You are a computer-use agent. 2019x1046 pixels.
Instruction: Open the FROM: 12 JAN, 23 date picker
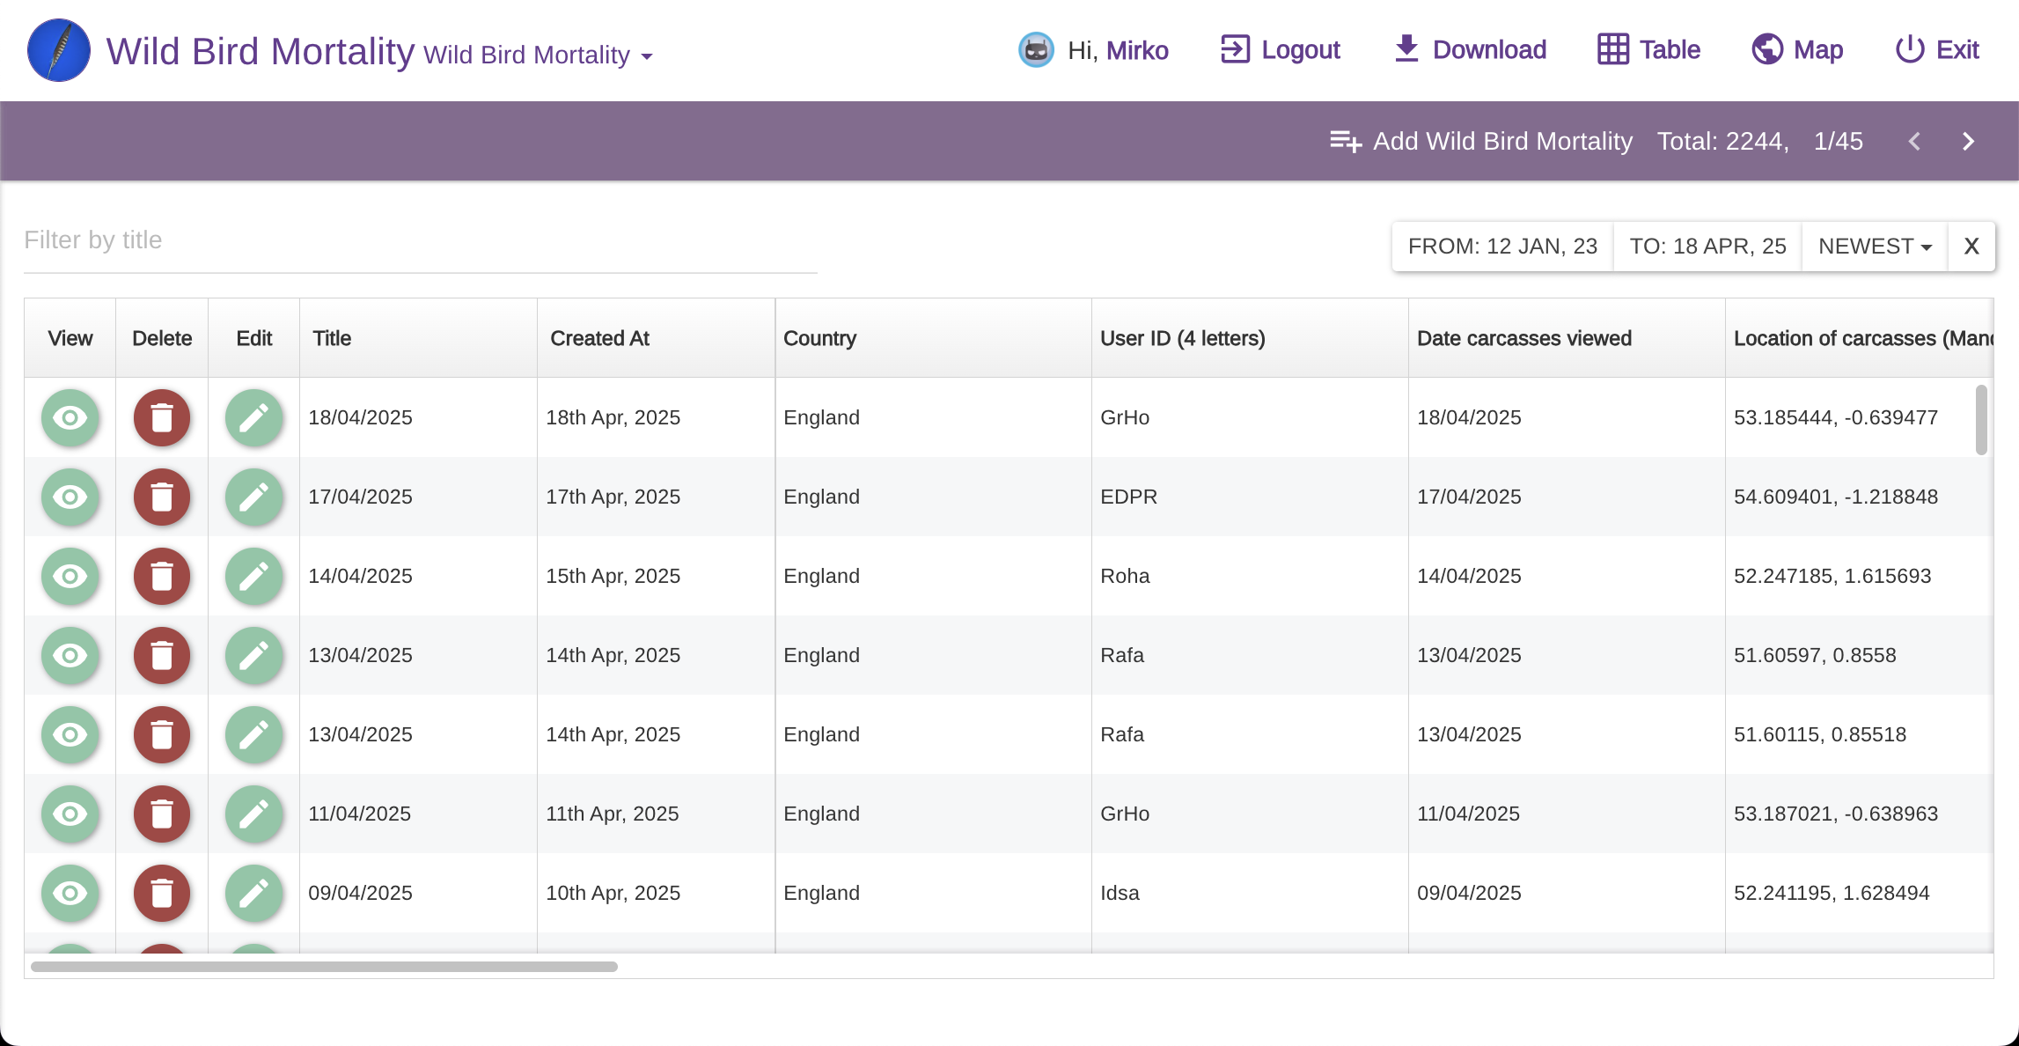click(1502, 247)
